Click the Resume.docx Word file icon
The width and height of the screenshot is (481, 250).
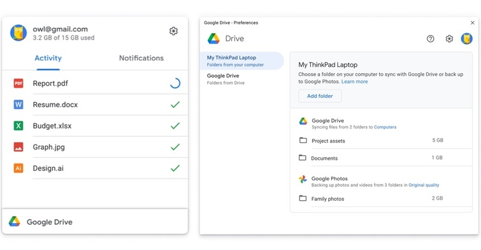[x=19, y=105]
